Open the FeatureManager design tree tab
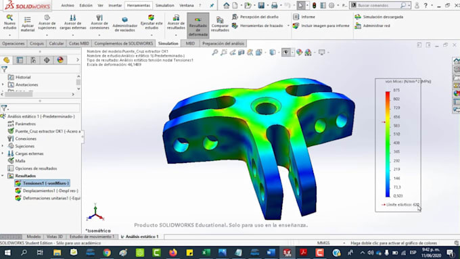The width and height of the screenshot is (460, 259). tap(7, 60)
